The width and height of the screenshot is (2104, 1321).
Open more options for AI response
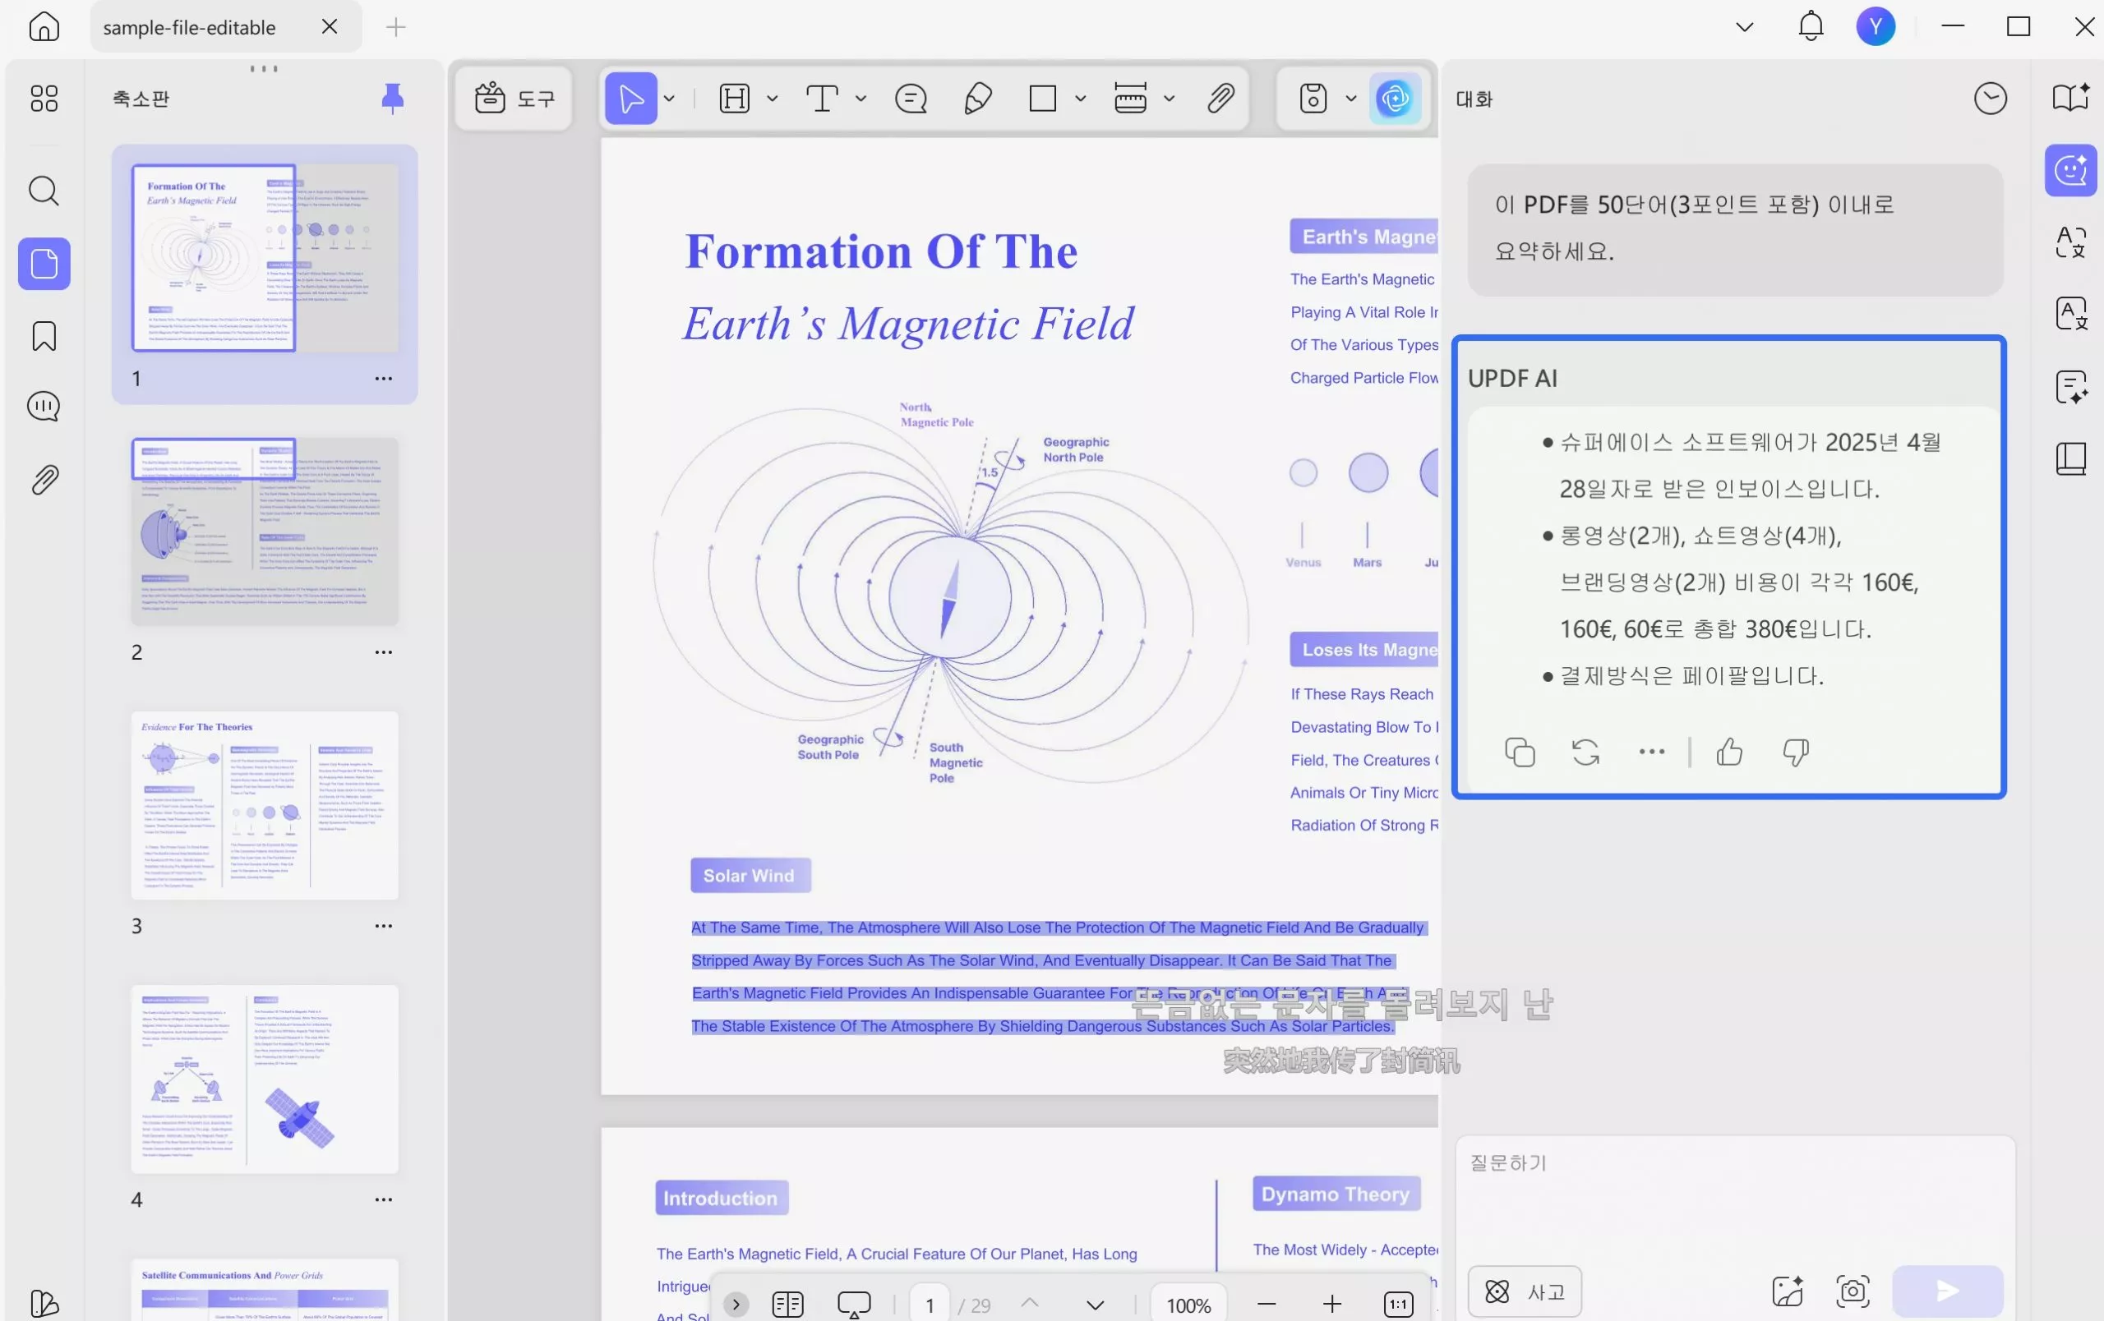(x=1650, y=752)
